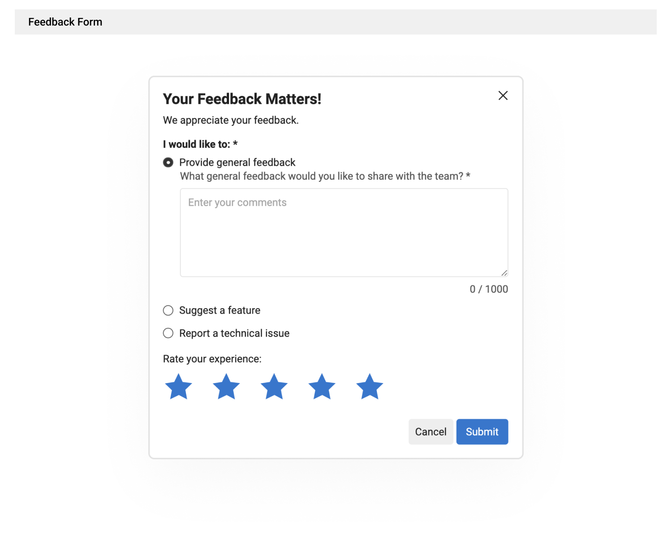Select the Provide general feedback option
672x535 pixels.
click(x=168, y=162)
